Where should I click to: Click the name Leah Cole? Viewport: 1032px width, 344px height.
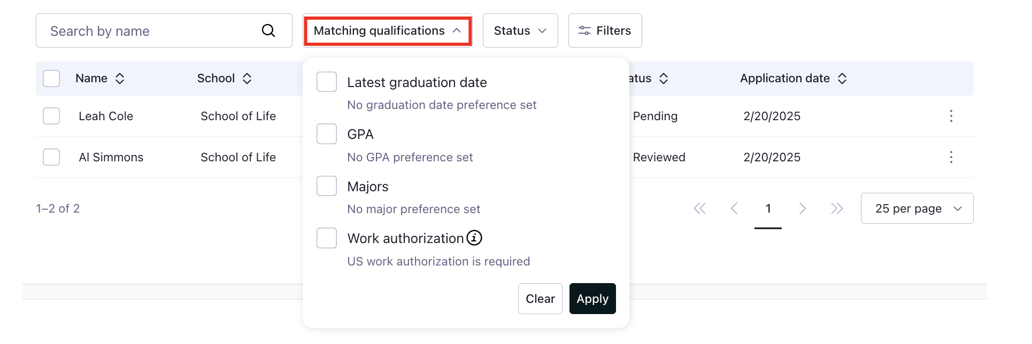(x=106, y=116)
